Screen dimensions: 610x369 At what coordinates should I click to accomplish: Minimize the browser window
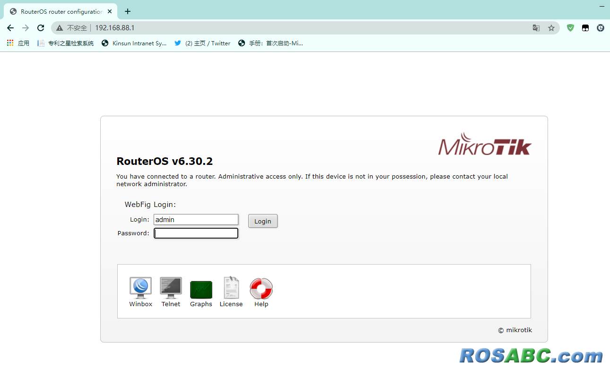pos(601,6)
